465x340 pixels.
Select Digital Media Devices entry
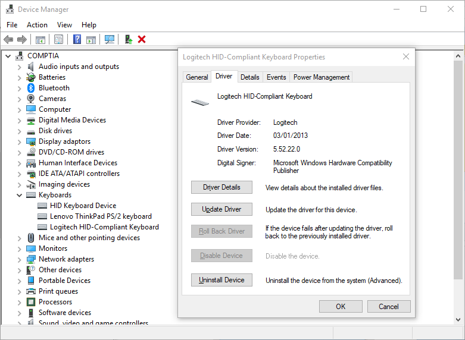point(73,120)
